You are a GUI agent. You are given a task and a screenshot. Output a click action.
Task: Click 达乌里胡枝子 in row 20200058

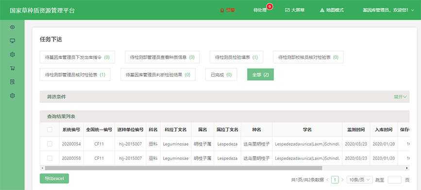pos(256,158)
